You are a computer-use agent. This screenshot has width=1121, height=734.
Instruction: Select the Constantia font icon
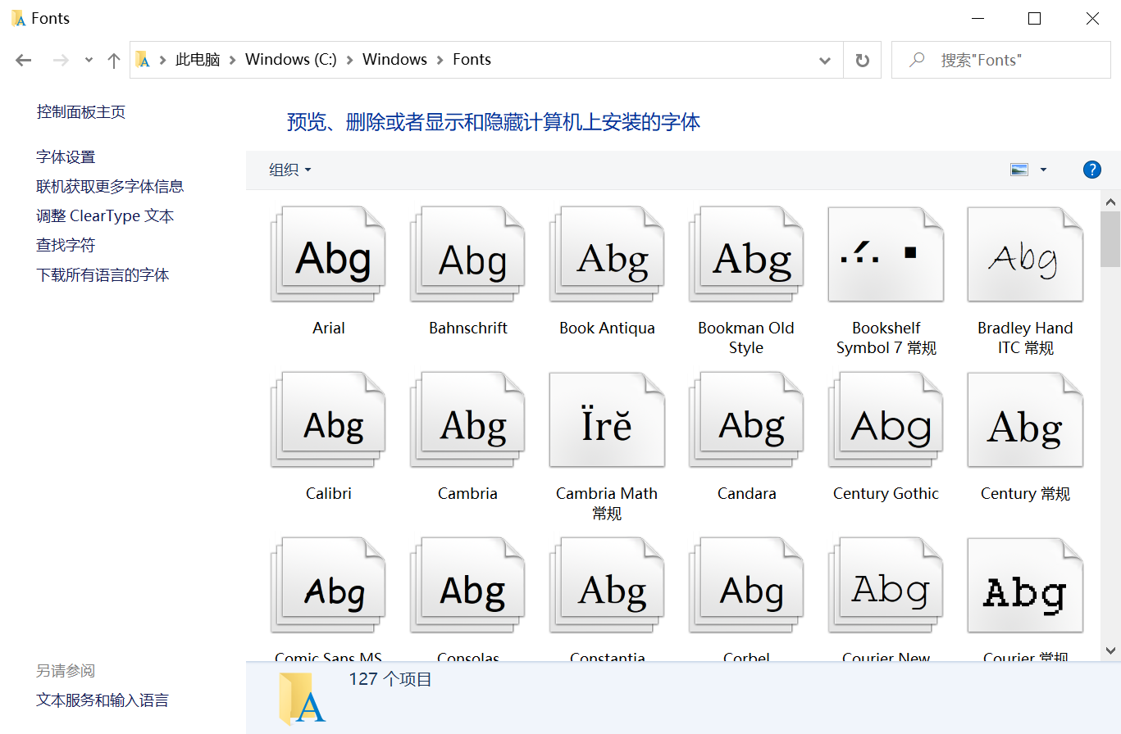[x=607, y=586]
